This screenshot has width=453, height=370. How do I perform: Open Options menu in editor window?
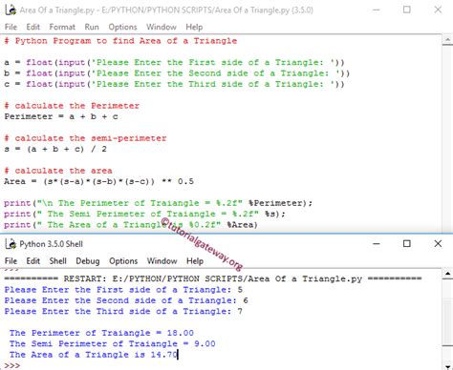pyautogui.click(x=122, y=27)
